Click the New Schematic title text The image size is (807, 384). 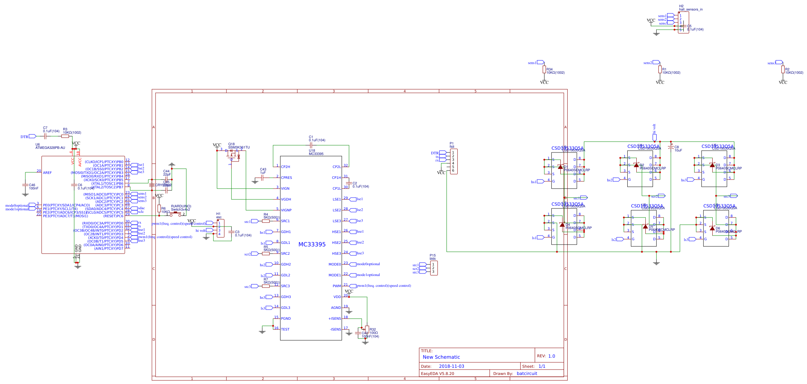point(441,357)
